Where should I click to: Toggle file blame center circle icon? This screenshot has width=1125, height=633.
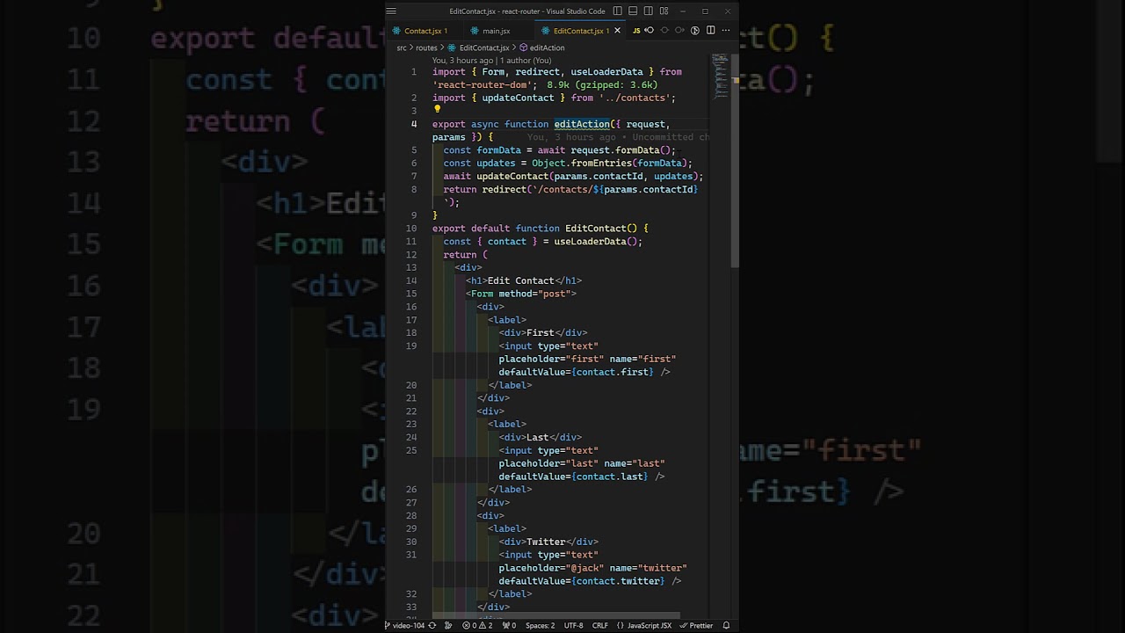[x=664, y=31]
